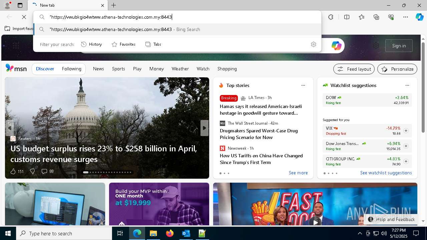Click the msn logo

tap(16, 68)
